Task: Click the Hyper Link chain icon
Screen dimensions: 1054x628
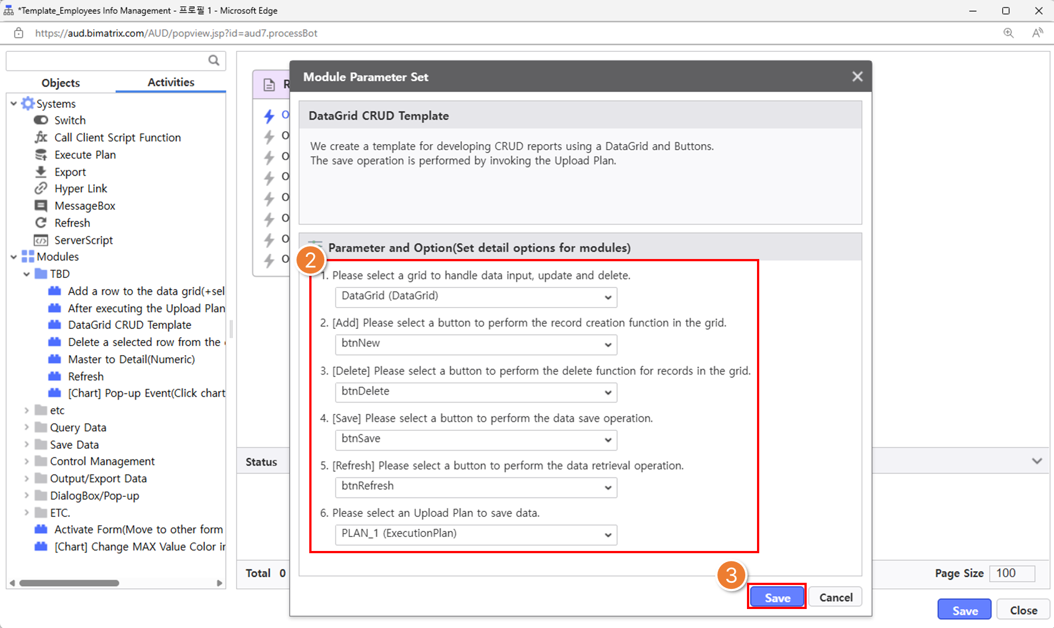Action: (41, 189)
